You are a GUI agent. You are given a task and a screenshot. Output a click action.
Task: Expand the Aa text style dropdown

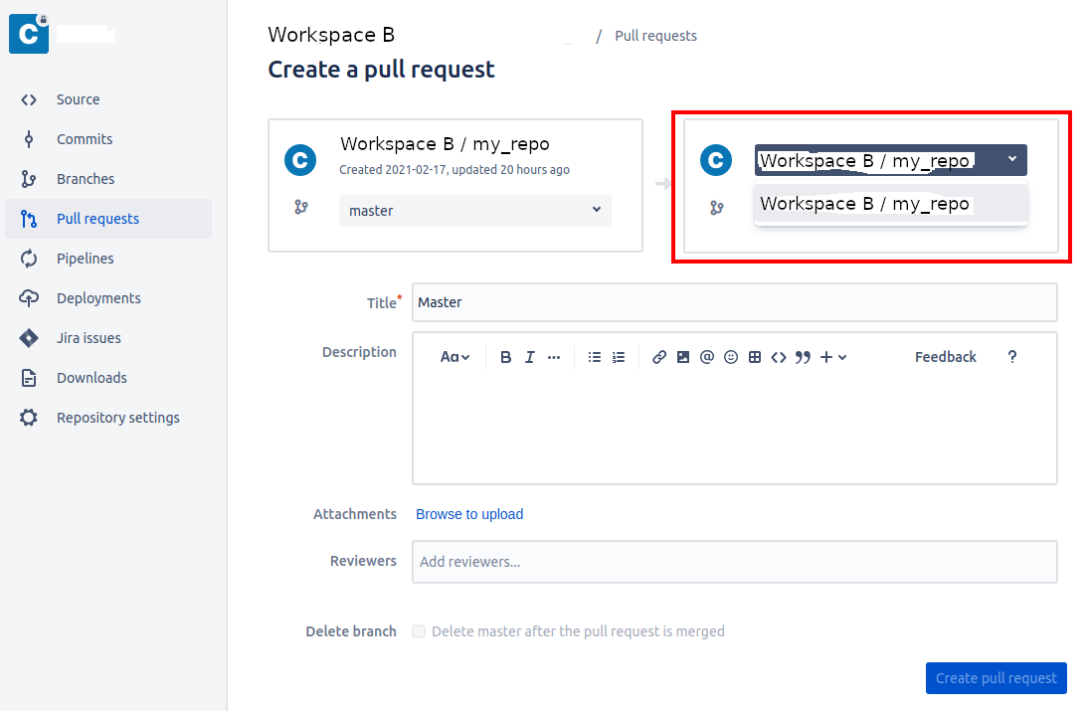point(454,357)
